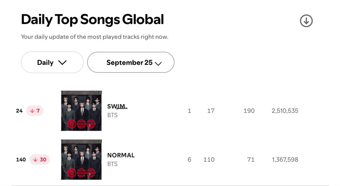Open the NORMAL song title
340x186 pixels.
[121, 155]
